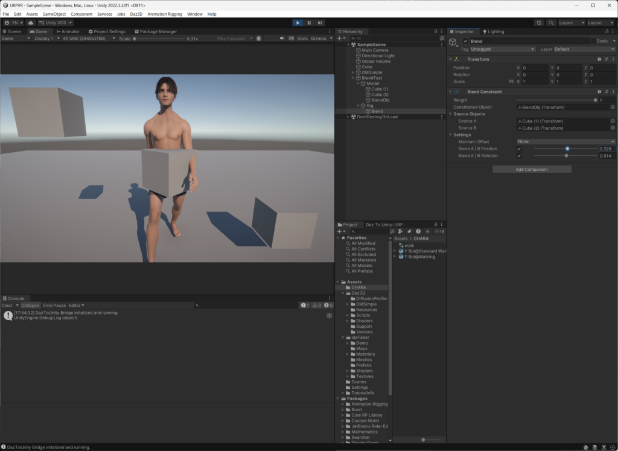This screenshot has width=618, height=451.
Task: Click the Add Component button
Action: (532, 170)
